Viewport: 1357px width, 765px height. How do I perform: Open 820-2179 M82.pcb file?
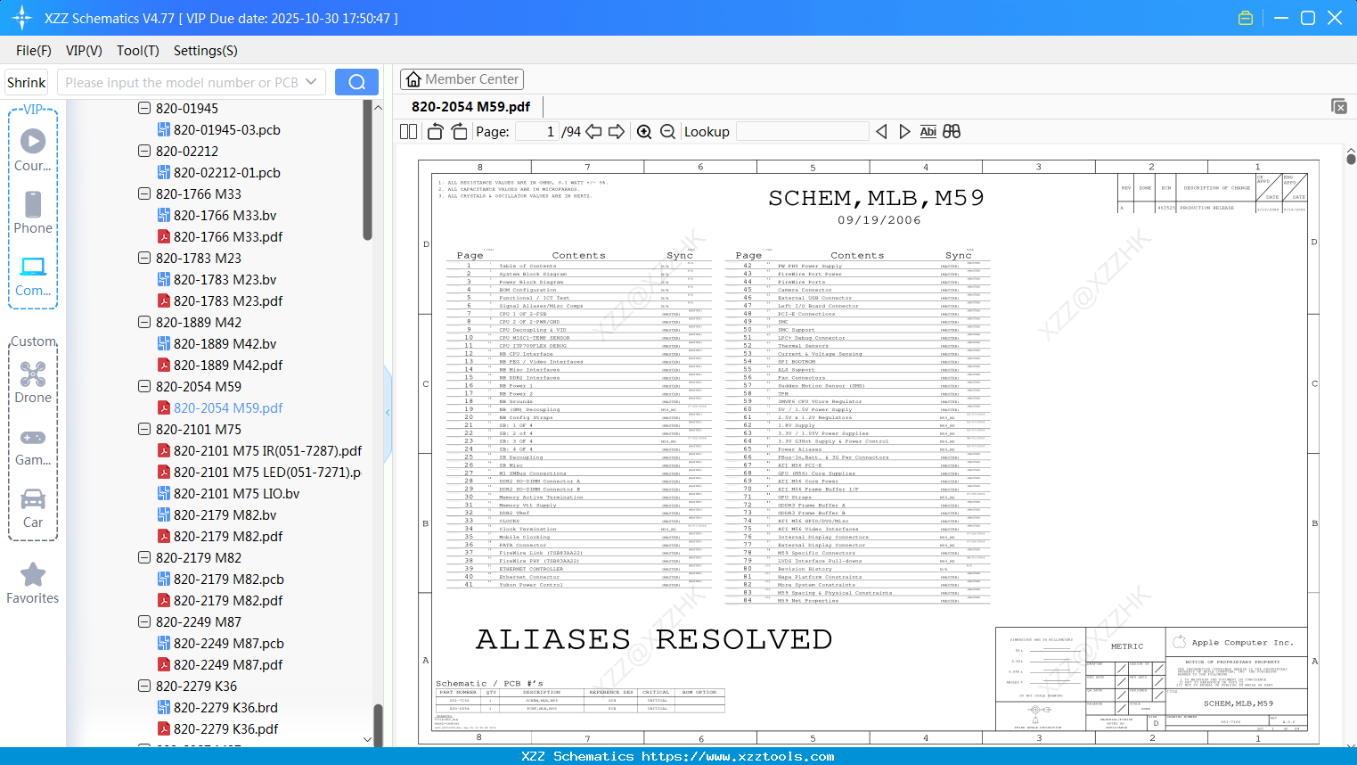[x=220, y=579]
